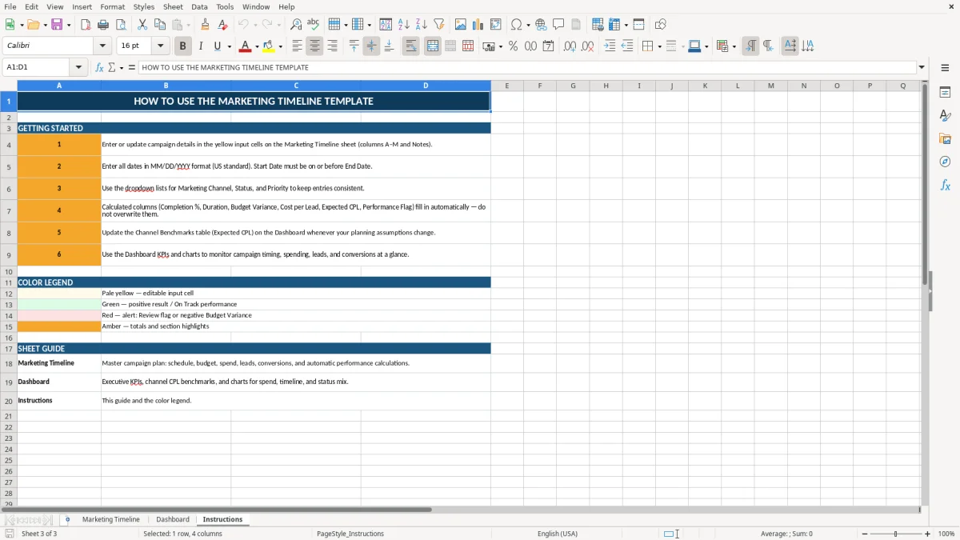Toggle Italic formatting
This screenshot has height=540, width=960.
[200, 46]
